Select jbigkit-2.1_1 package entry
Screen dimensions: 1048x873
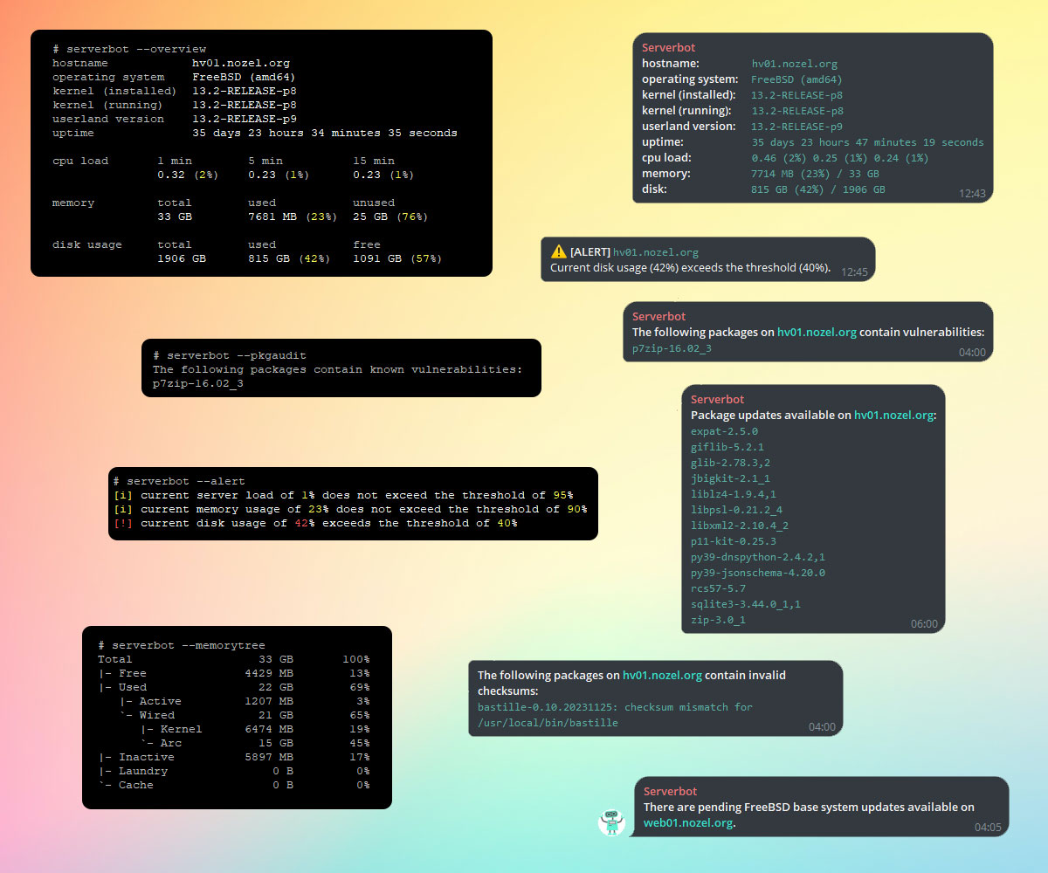(x=730, y=478)
